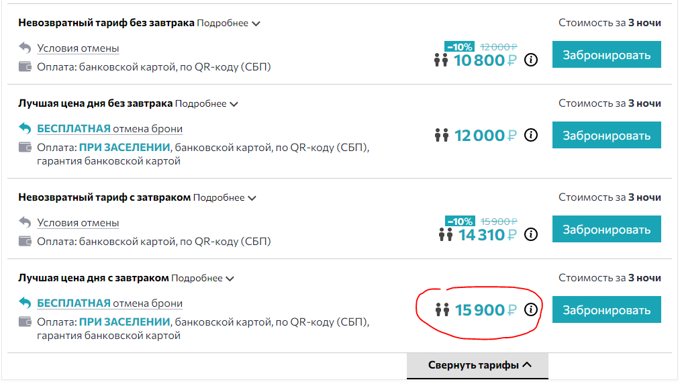
Task: Expand Подробнее for Невозвратный тариф с затвраком
Action: pos(225,198)
